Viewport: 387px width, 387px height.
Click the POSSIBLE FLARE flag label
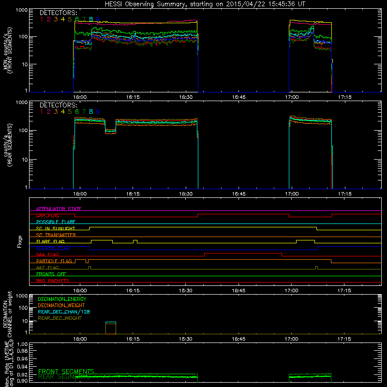[56, 222]
